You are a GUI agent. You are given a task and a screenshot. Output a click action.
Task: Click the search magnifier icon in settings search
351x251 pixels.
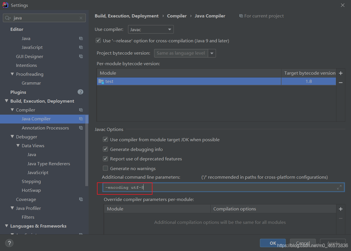pyautogui.click(x=8, y=18)
